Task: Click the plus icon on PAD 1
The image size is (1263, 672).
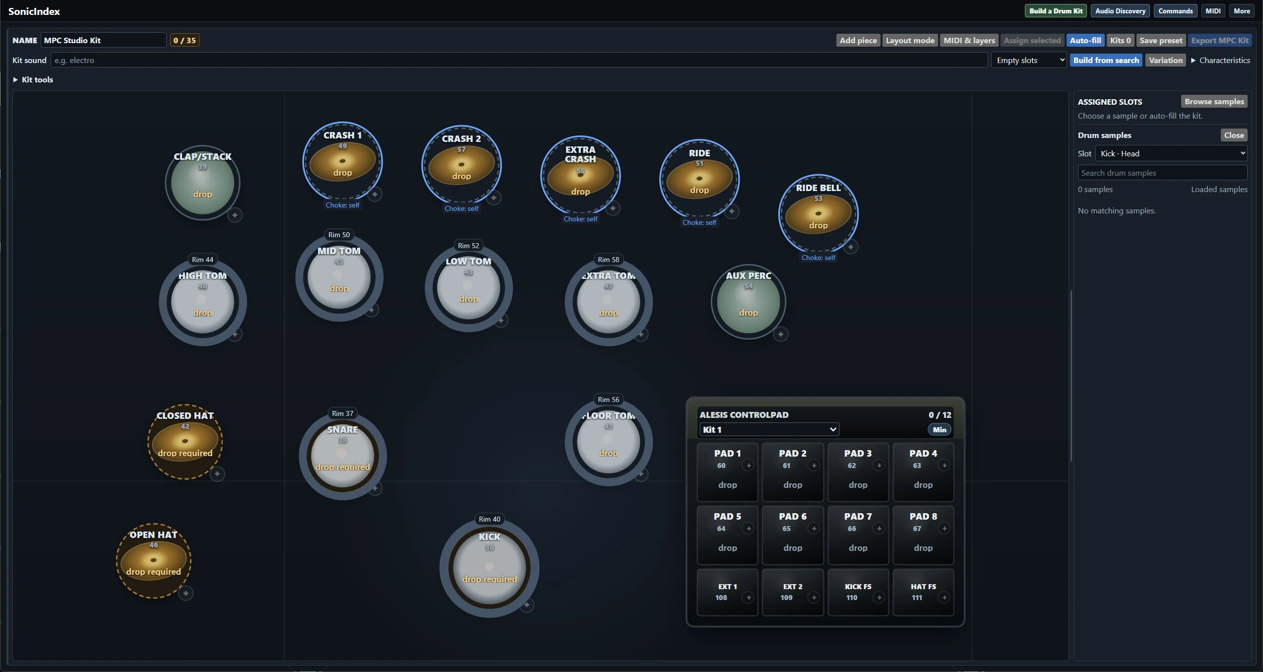Action: 749,466
